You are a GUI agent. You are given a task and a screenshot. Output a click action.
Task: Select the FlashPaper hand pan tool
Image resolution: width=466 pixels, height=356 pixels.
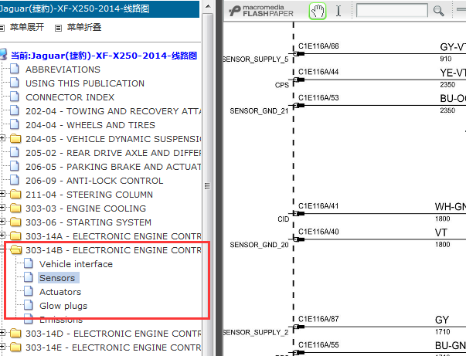318,11
